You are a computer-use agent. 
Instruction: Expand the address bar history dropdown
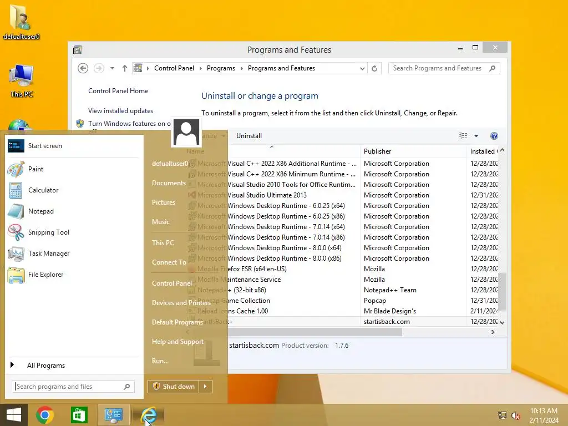click(x=362, y=68)
